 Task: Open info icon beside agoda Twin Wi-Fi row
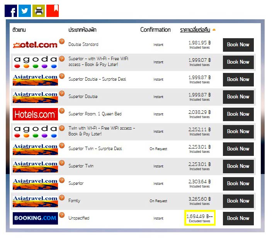(62, 128)
